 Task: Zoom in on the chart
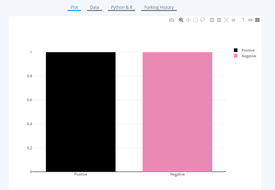212,20
